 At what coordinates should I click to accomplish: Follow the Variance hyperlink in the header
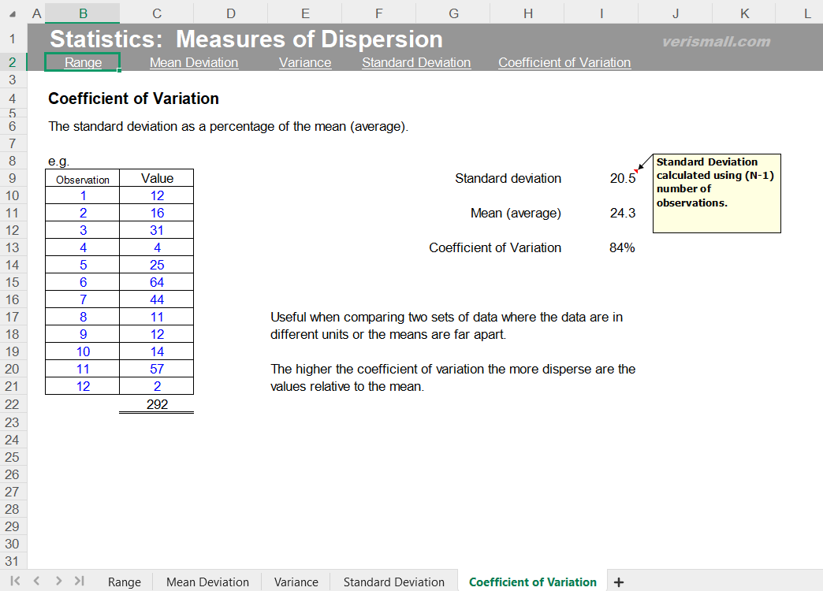point(304,62)
